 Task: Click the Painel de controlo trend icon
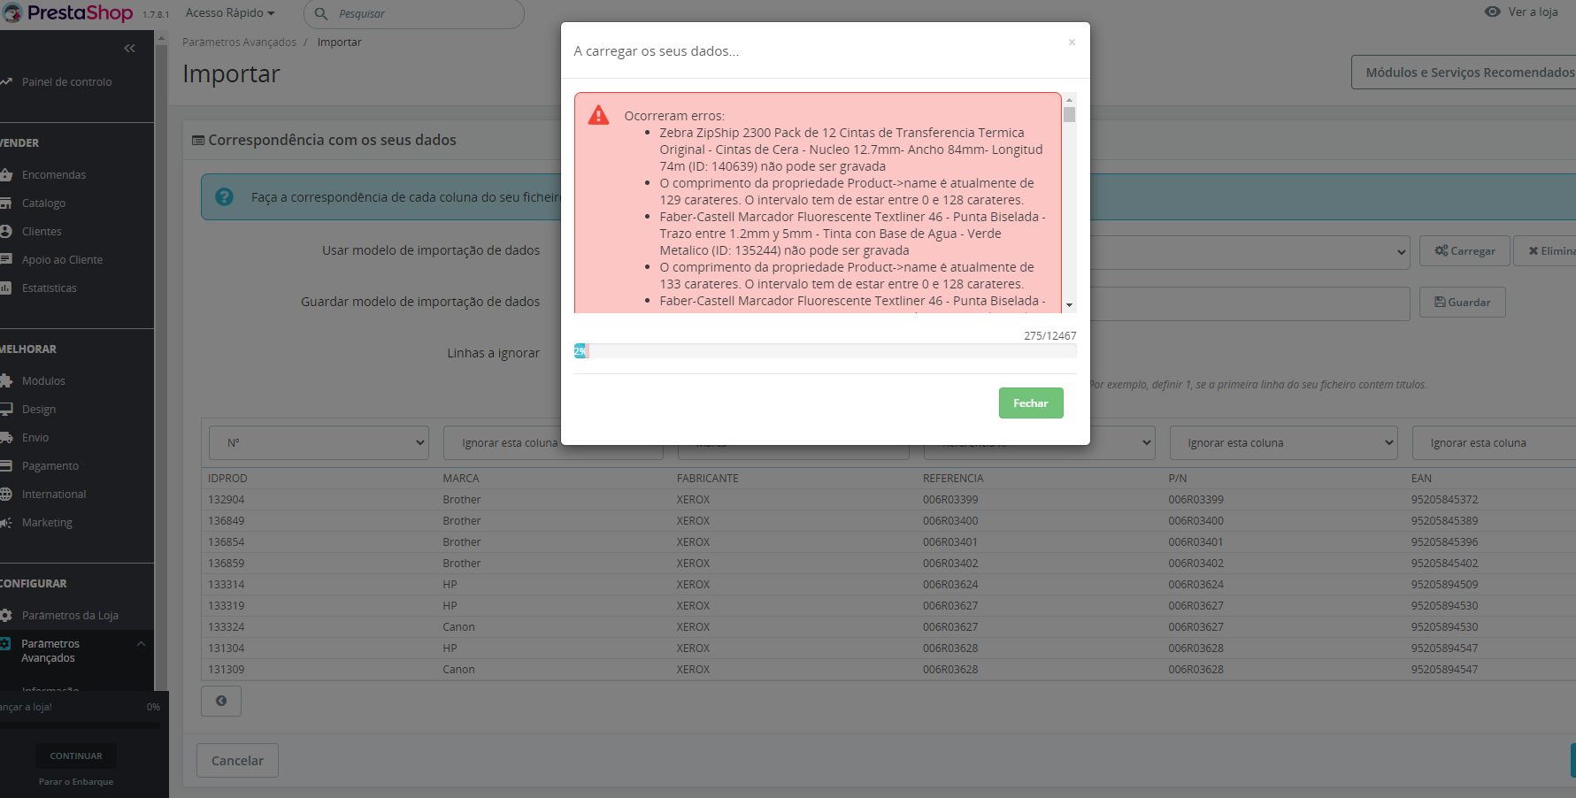(6, 81)
